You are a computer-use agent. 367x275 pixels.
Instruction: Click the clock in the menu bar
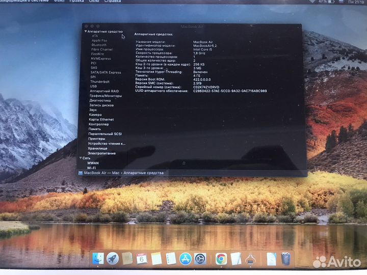point(356,2)
